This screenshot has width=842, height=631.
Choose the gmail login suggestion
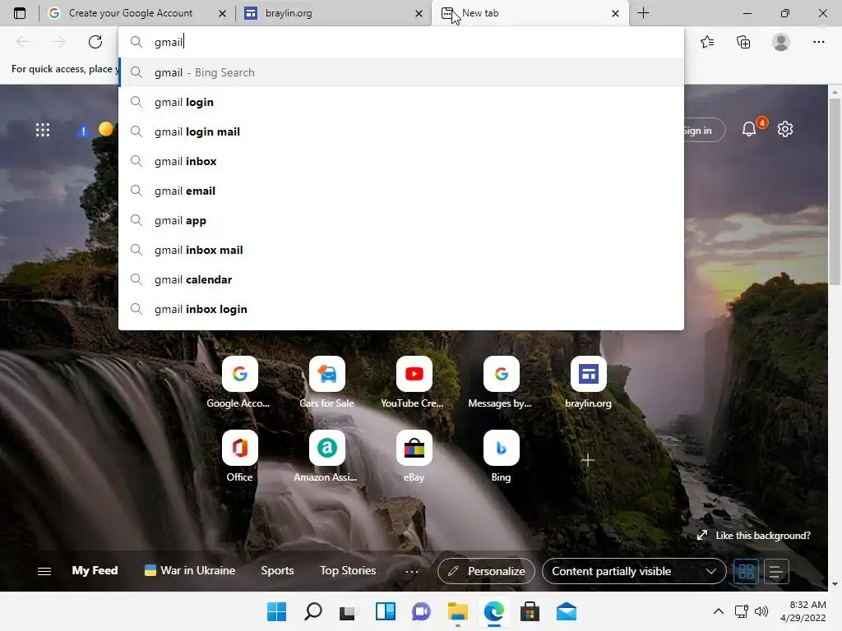click(x=401, y=102)
